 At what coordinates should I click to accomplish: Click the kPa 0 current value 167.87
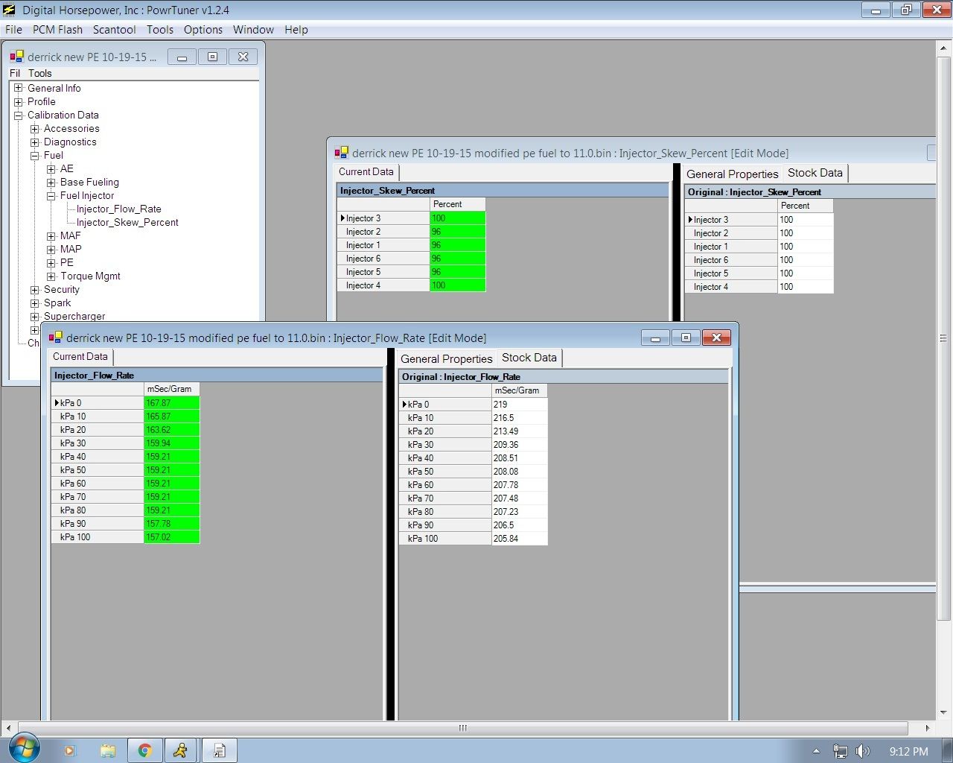(x=172, y=403)
